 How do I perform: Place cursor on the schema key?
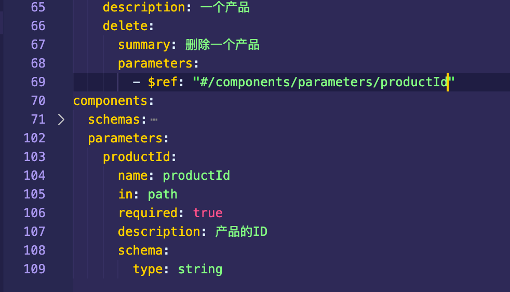[140, 250]
